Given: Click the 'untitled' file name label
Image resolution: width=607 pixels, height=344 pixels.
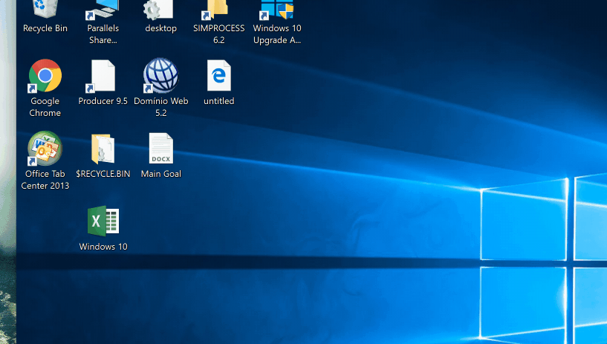Looking at the screenshot, I should [218, 101].
